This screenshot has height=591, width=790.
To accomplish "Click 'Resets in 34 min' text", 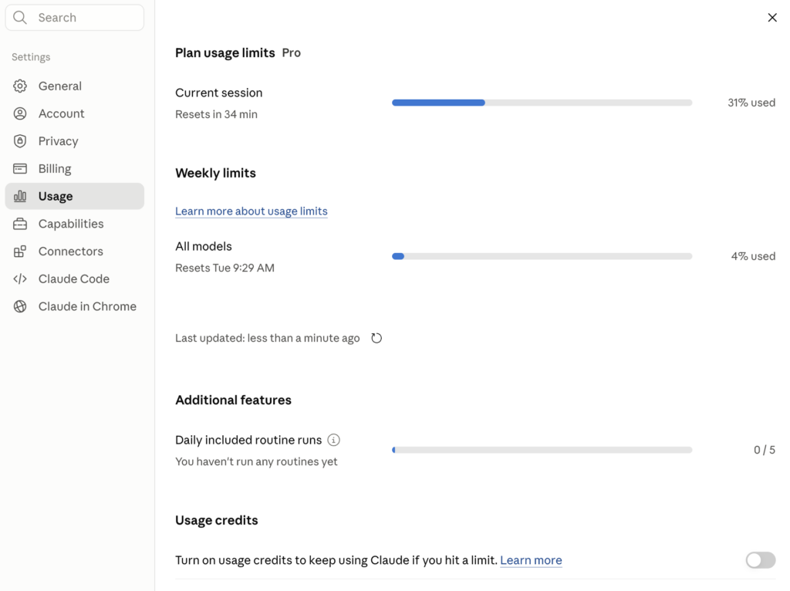I will (217, 114).
